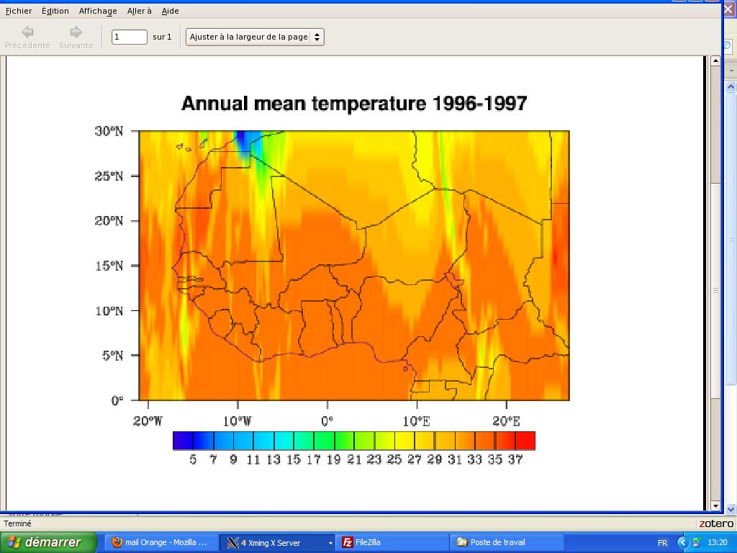Expand hidden system tray icons arrow
Viewport: 737px width, 553px height.
tap(682, 542)
